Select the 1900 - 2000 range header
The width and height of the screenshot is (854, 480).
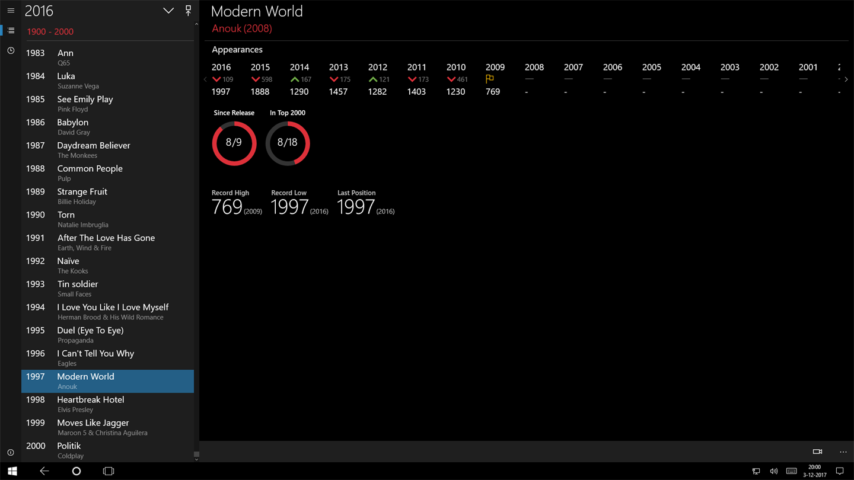[50, 31]
